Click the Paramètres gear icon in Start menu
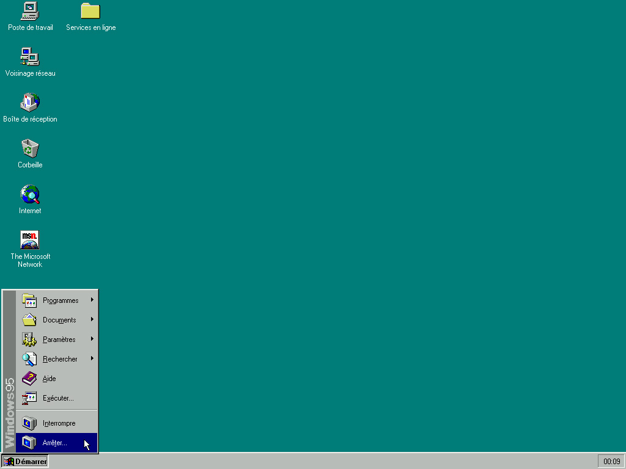Viewport: 626px width, 469px height. tap(29, 340)
